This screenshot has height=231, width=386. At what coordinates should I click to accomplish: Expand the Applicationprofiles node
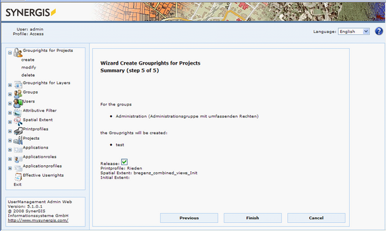pos(10,168)
